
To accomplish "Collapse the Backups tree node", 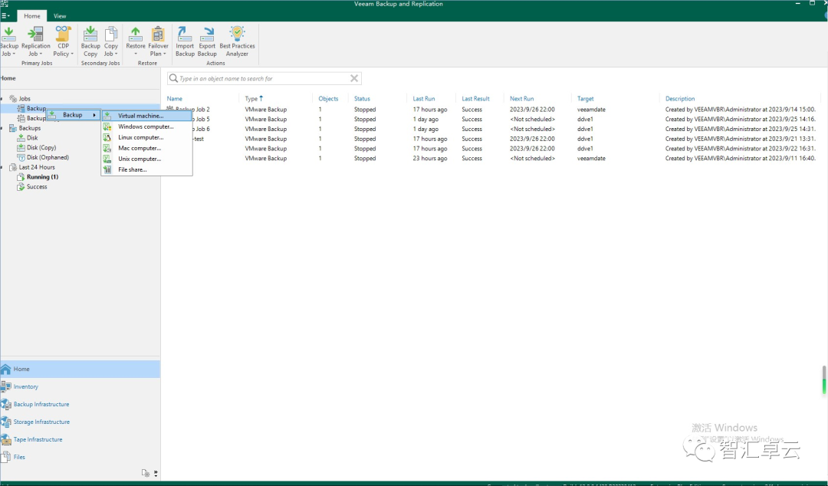I will (x=2, y=128).
